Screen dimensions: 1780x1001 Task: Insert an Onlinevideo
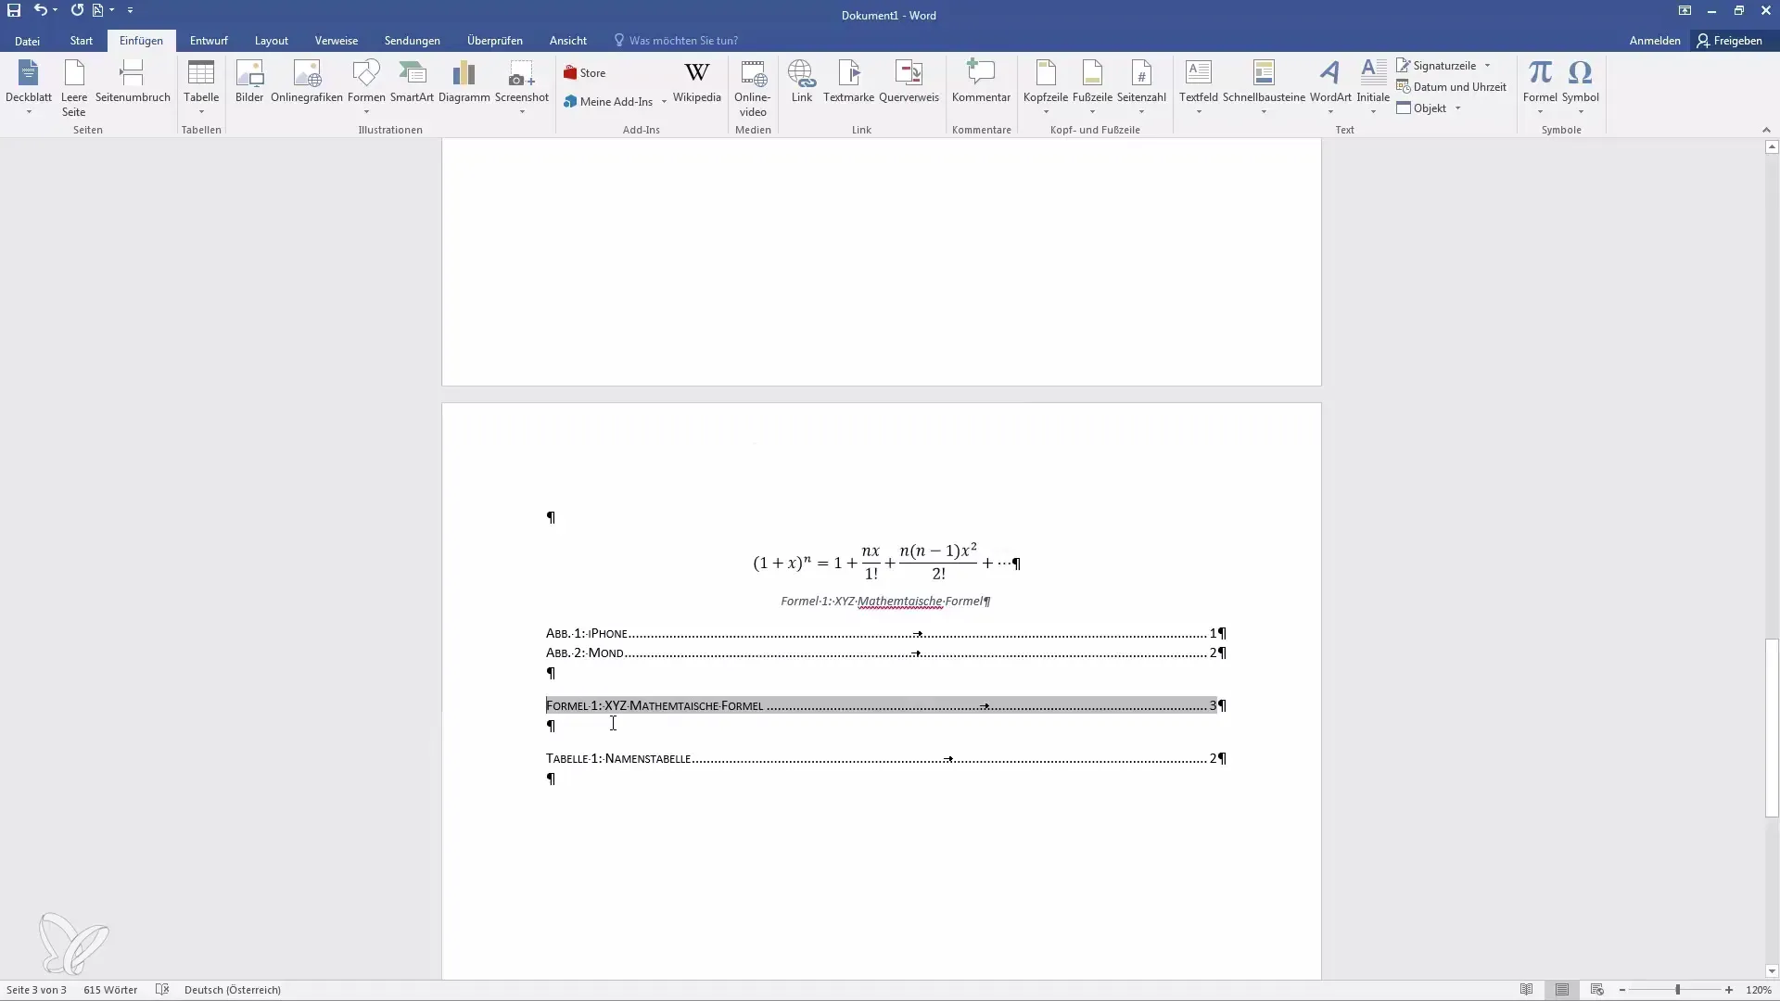pos(753,88)
